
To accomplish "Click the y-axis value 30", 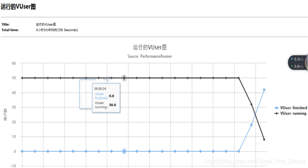I will [14, 107].
